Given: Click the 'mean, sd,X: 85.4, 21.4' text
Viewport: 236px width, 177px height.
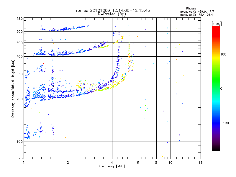Looking at the screenshot, I should click(x=196, y=15).
